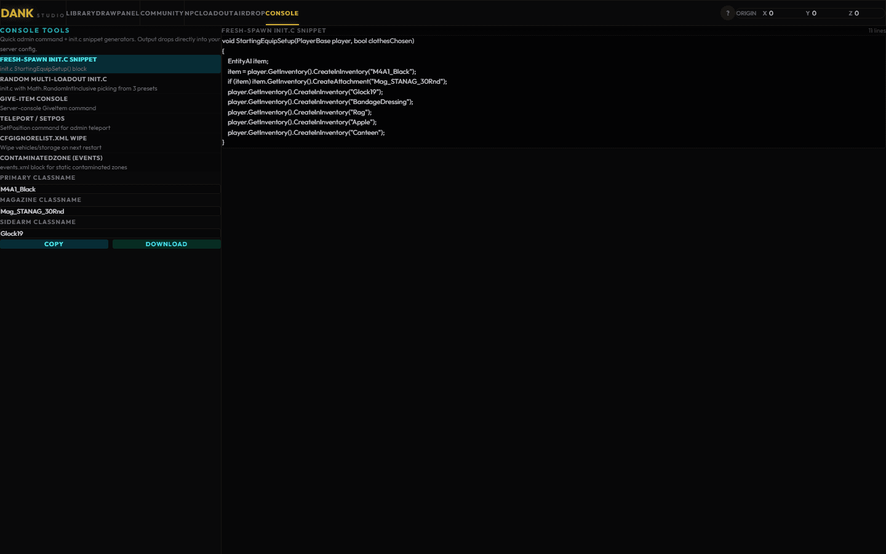Image resolution: width=886 pixels, height=554 pixels.
Task: Switch to the LIBRARY tab
Action: tap(81, 13)
